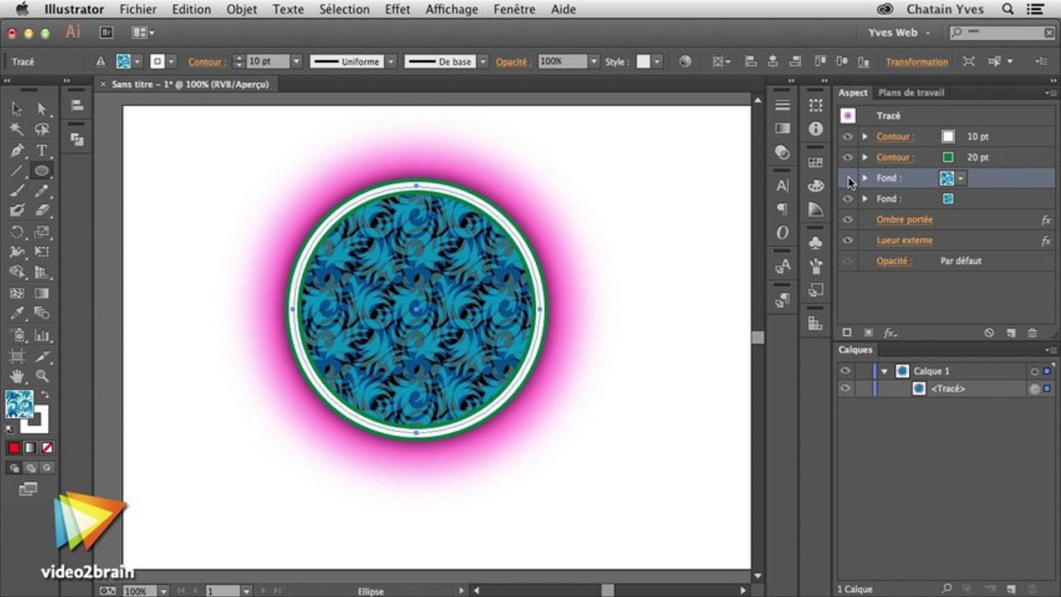This screenshot has height=597, width=1061.
Task: Select the Rotate tool
Action: coord(17,232)
